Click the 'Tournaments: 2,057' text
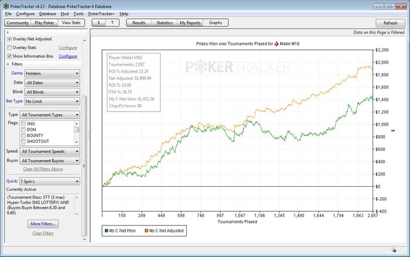This screenshot has width=410, height=257. coord(127,64)
